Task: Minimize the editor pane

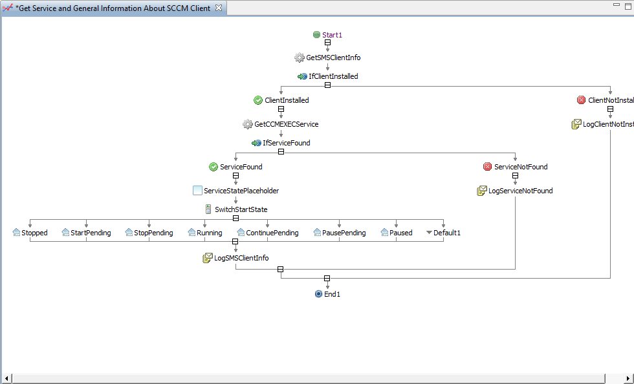Action: tap(616, 5)
